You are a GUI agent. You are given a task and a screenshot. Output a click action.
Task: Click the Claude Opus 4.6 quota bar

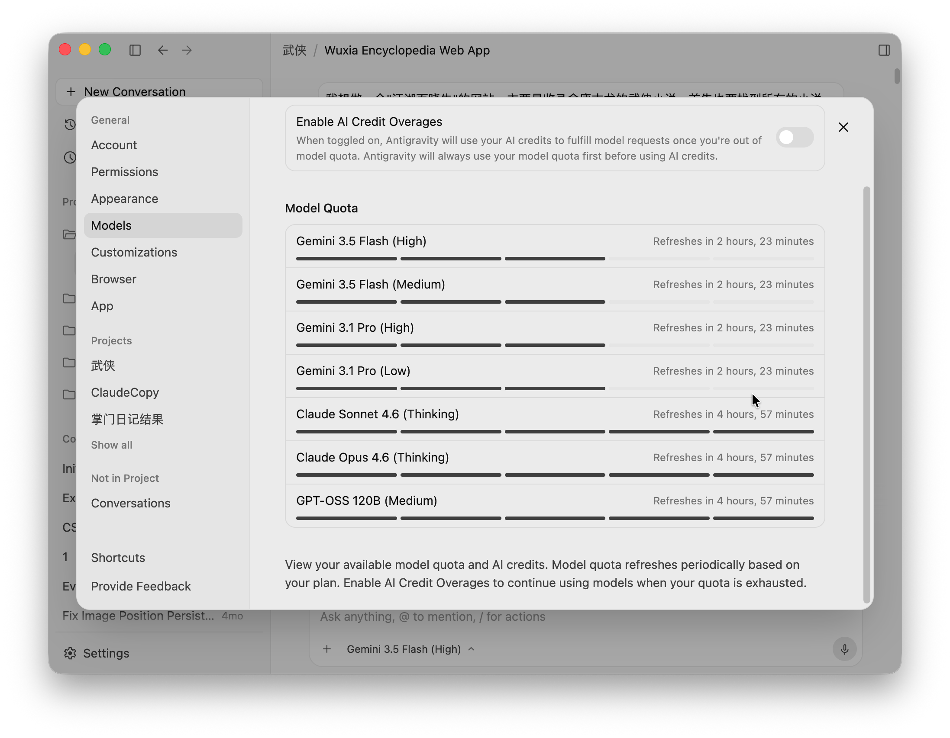(x=555, y=475)
